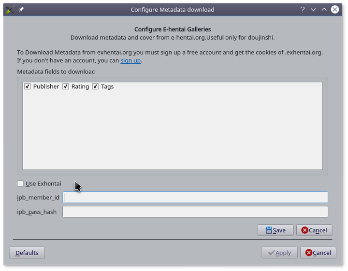Restore settings with the Defaults button
Image resolution: width=348 pixels, height=271 pixels.
tap(27, 253)
